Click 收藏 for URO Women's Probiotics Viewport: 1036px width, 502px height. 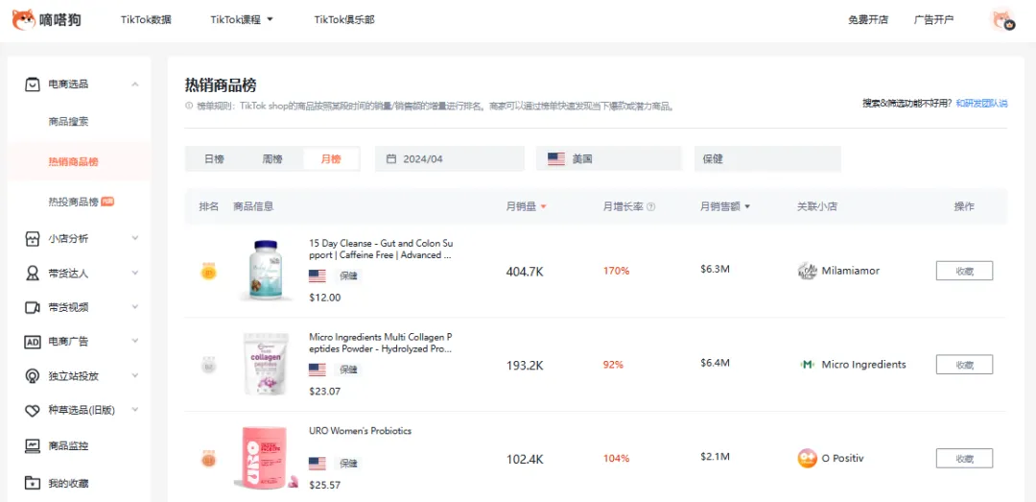(x=964, y=459)
